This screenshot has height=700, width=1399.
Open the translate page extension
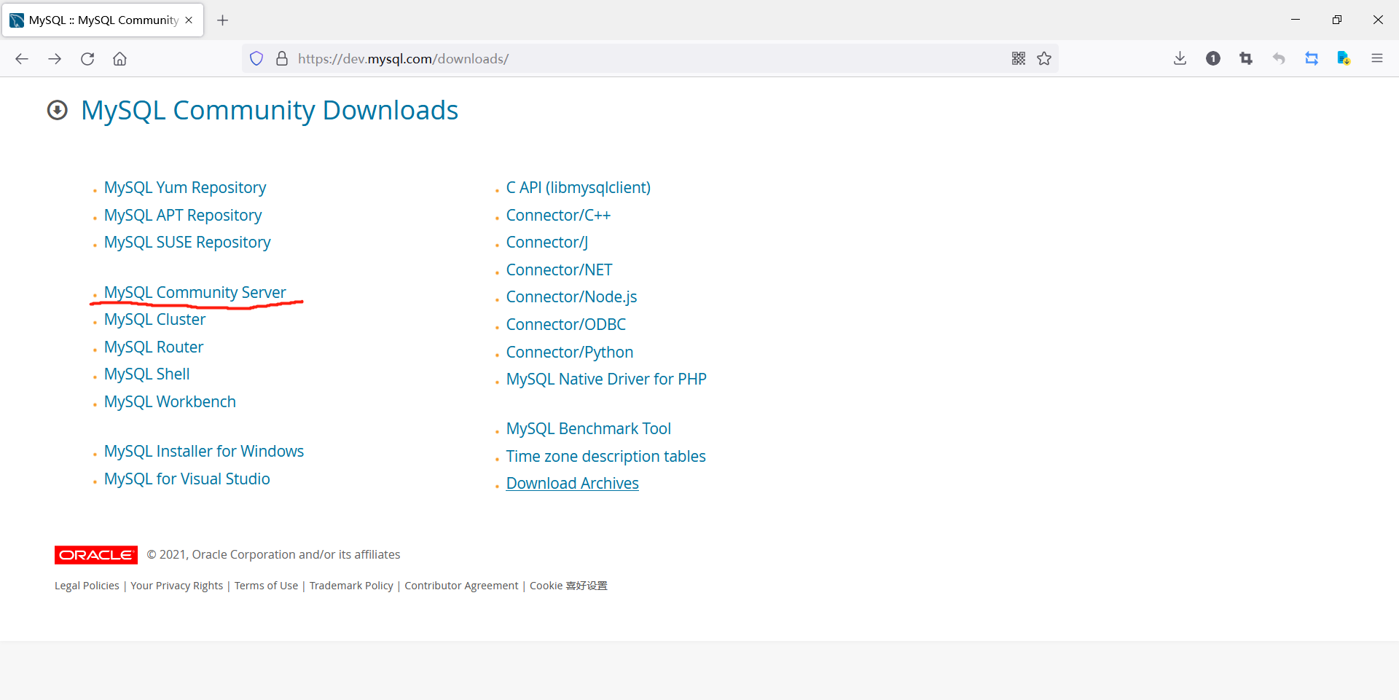[x=1344, y=59]
